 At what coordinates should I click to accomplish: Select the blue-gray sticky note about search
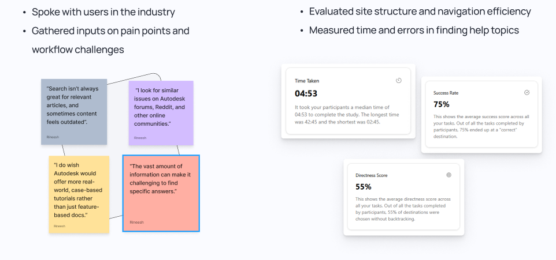coord(74,112)
